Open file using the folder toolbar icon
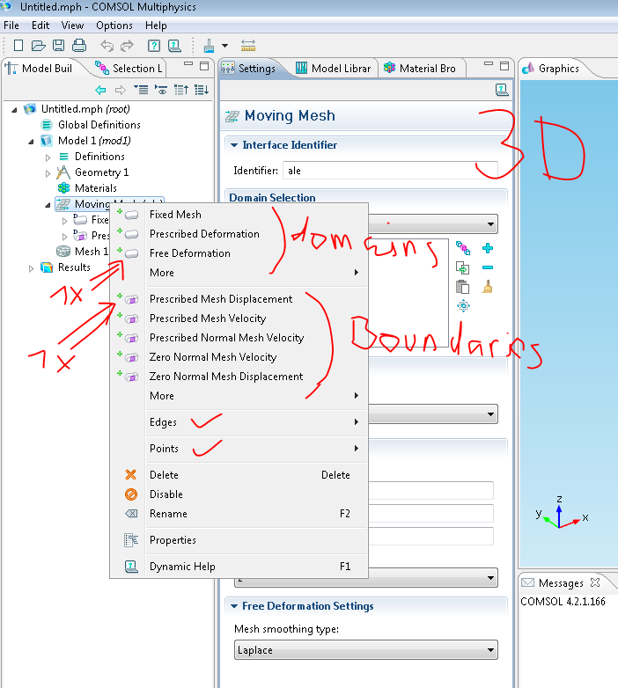Image resolution: width=618 pixels, height=688 pixels. (x=38, y=45)
